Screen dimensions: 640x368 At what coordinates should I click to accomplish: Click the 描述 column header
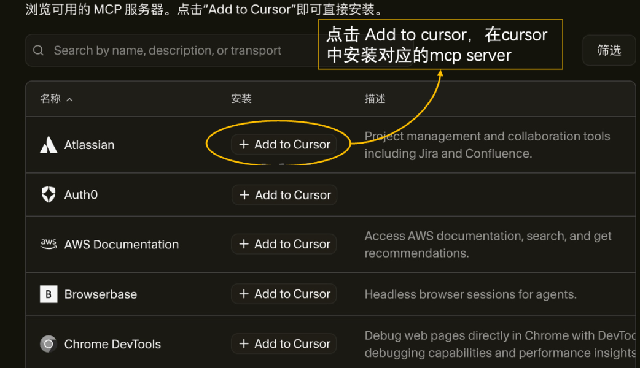tap(375, 99)
